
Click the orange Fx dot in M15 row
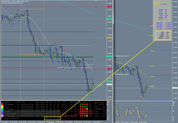[x=87, y=109]
